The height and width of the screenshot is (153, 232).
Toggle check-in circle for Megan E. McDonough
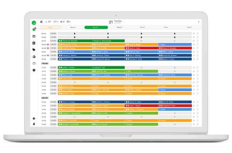pyautogui.click(x=93, y=41)
